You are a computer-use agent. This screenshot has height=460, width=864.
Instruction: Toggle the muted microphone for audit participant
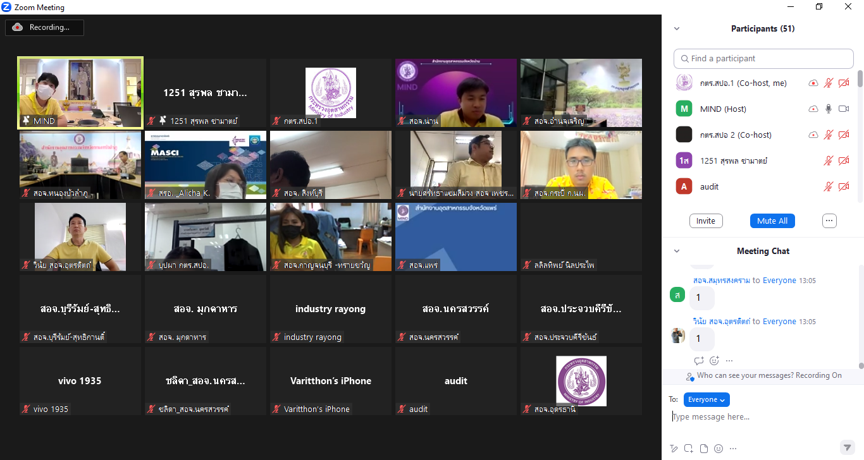click(829, 186)
